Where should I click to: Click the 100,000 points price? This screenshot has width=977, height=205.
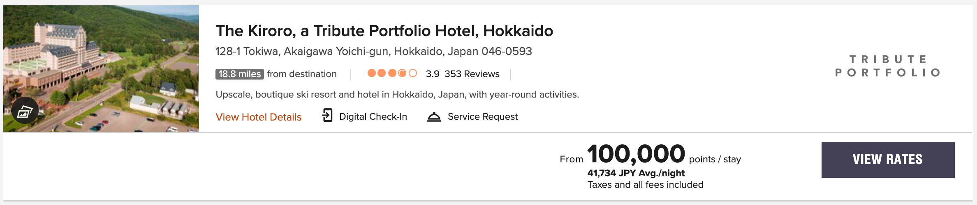coord(636,154)
